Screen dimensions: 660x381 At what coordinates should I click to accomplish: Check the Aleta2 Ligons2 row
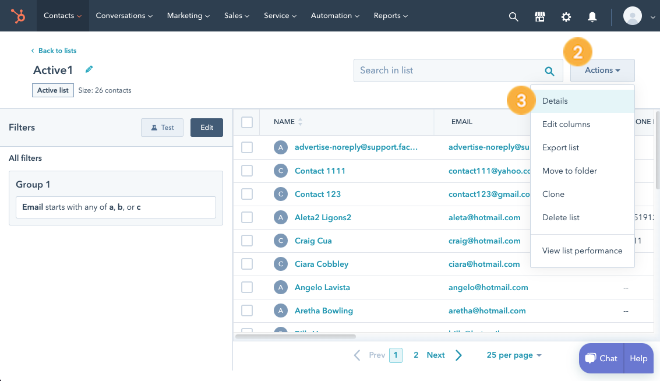coord(247,217)
